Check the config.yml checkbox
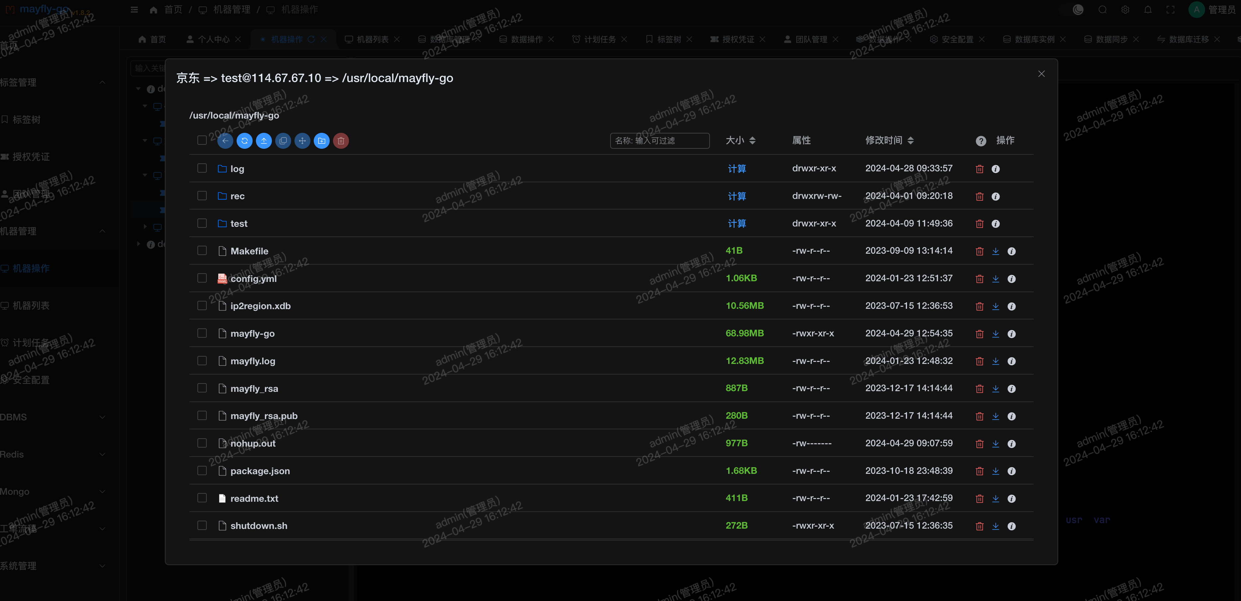1241x601 pixels. point(202,278)
